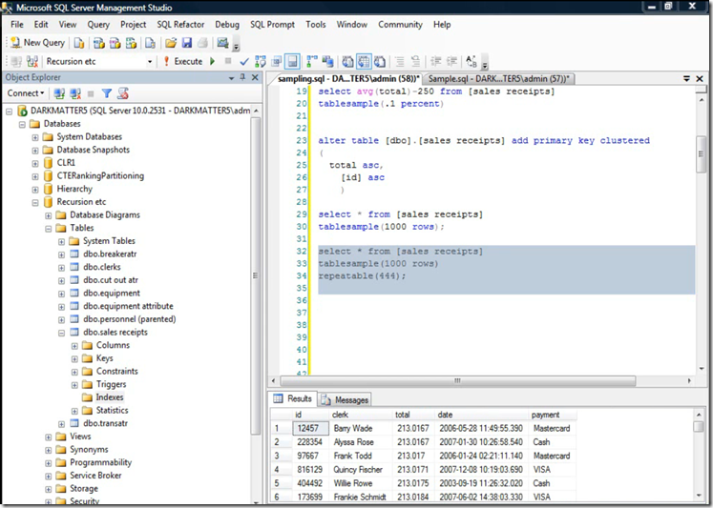The width and height of the screenshot is (713, 508).
Task: Open the SQL Prompt menu
Action: (272, 25)
